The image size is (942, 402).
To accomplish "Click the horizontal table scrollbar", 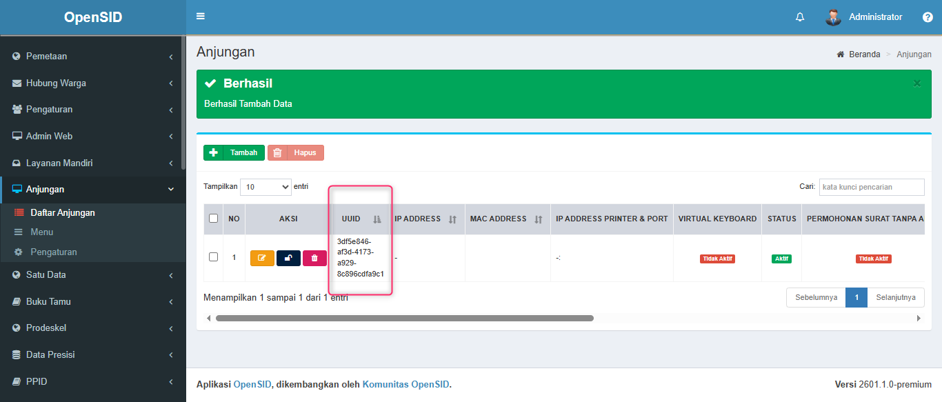I will point(404,319).
